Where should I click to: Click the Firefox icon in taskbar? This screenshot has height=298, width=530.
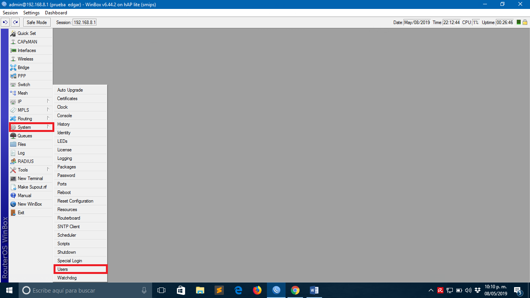point(257,290)
